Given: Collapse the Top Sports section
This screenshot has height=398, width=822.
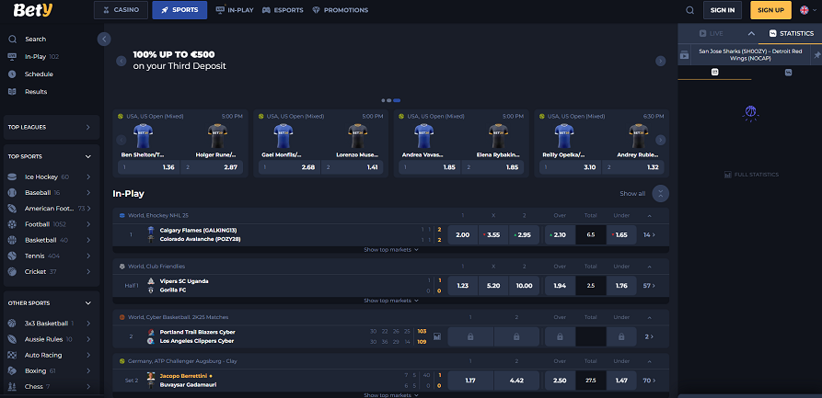Looking at the screenshot, I should 88,156.
